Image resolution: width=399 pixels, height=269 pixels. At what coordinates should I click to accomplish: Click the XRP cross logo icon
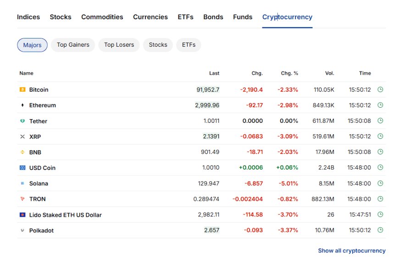point(22,137)
